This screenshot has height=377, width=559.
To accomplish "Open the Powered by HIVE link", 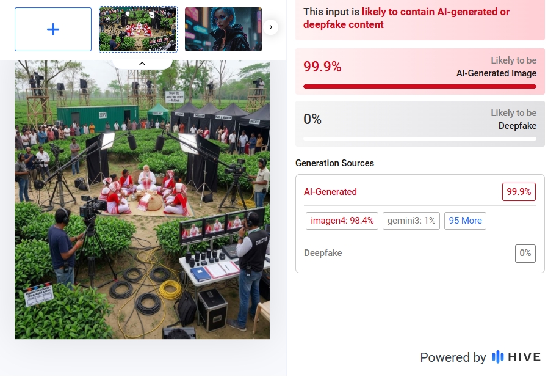I will 480,357.
